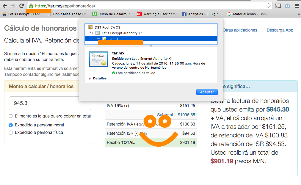Open the Curso de Desarrollo bookmark
301x185 pixels.
(x=112, y=14)
